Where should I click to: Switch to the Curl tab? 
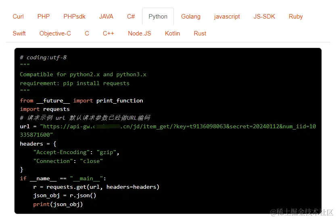point(18,17)
